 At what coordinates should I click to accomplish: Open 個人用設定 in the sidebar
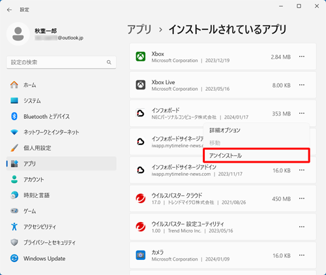(x=61, y=148)
